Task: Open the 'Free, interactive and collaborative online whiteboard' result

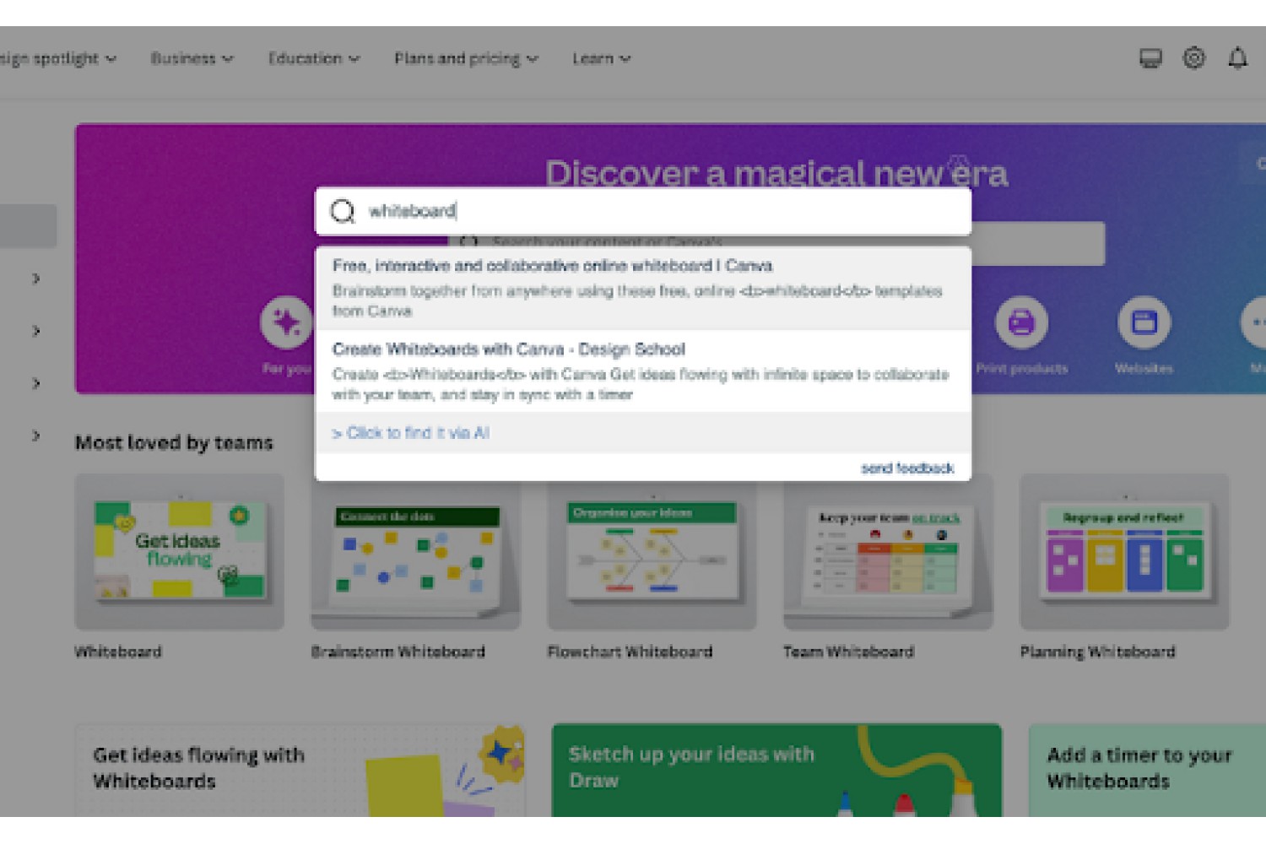Action: click(x=643, y=288)
